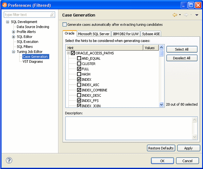Uncheck the ORACLE_ACCESS_PATHS checkbox
Viewport: 203px width, 169px height.
pos(73,53)
